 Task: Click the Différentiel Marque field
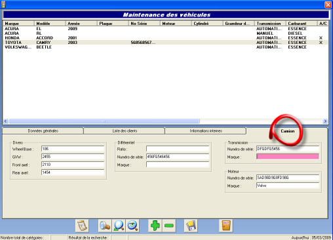point(178,165)
